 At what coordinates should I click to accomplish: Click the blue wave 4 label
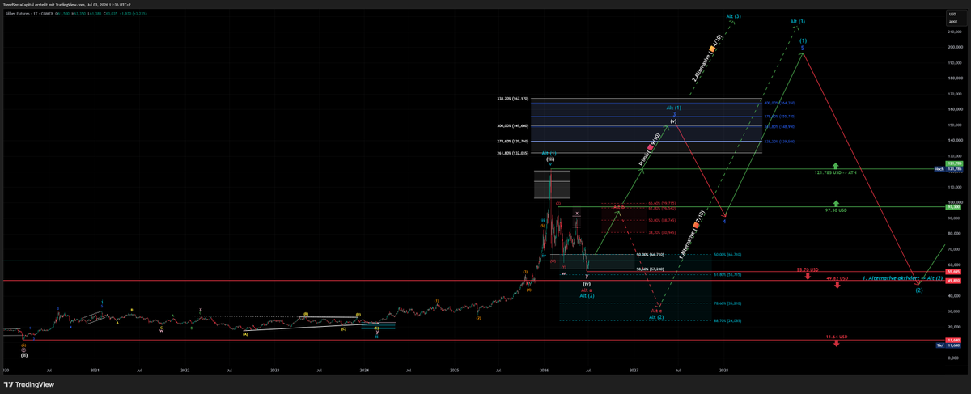point(724,221)
